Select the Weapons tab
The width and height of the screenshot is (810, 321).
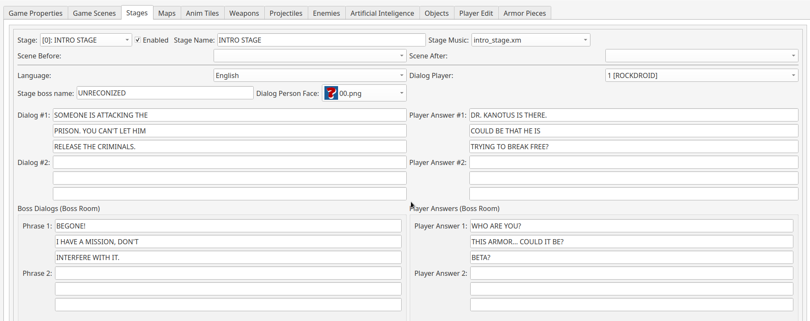pyautogui.click(x=244, y=13)
